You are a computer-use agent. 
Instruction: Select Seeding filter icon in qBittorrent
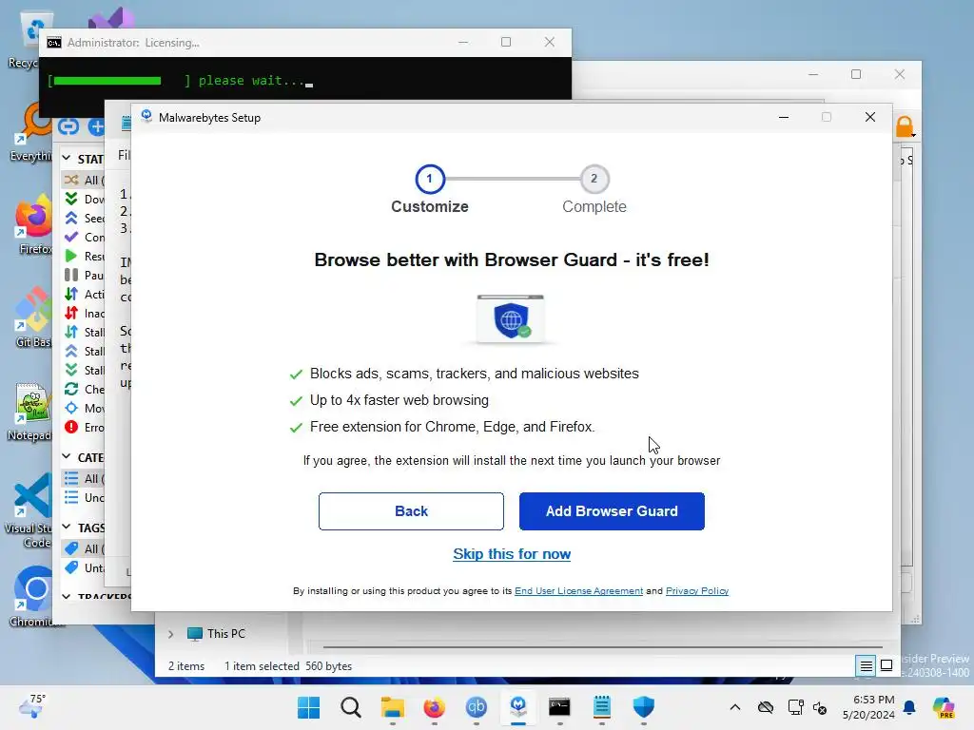pos(71,218)
